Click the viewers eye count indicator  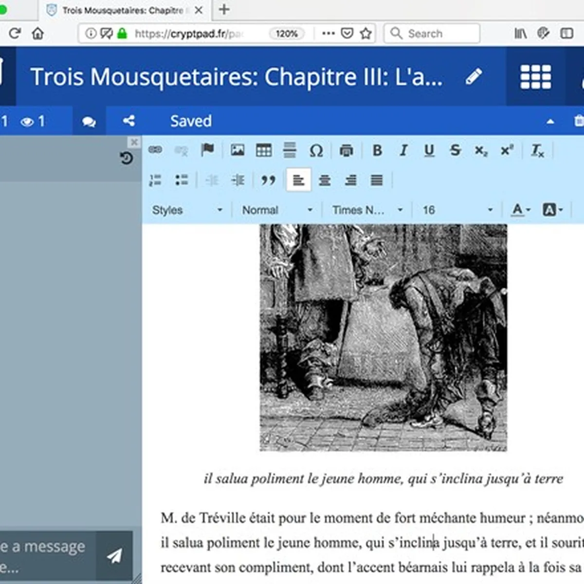[32, 121]
